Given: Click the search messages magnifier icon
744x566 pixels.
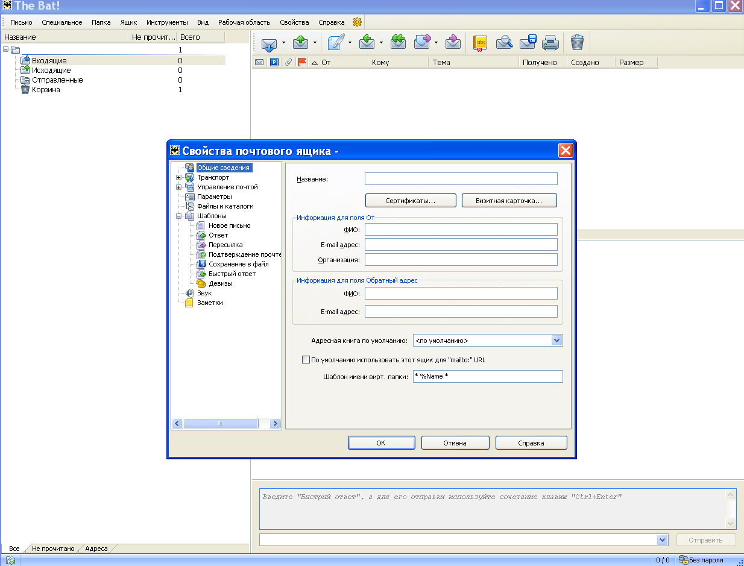Looking at the screenshot, I should click(x=504, y=42).
